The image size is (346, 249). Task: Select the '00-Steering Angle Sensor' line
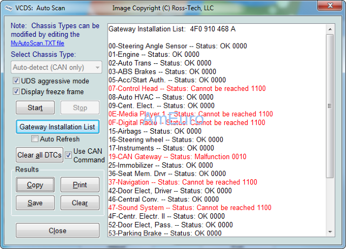click(x=178, y=46)
